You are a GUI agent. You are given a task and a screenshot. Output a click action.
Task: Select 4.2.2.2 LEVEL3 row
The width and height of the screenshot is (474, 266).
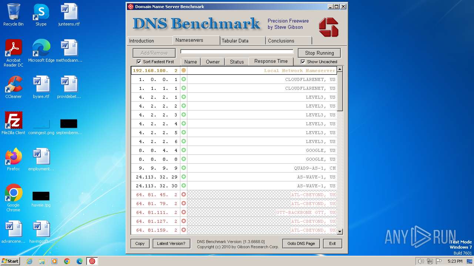(x=234, y=106)
